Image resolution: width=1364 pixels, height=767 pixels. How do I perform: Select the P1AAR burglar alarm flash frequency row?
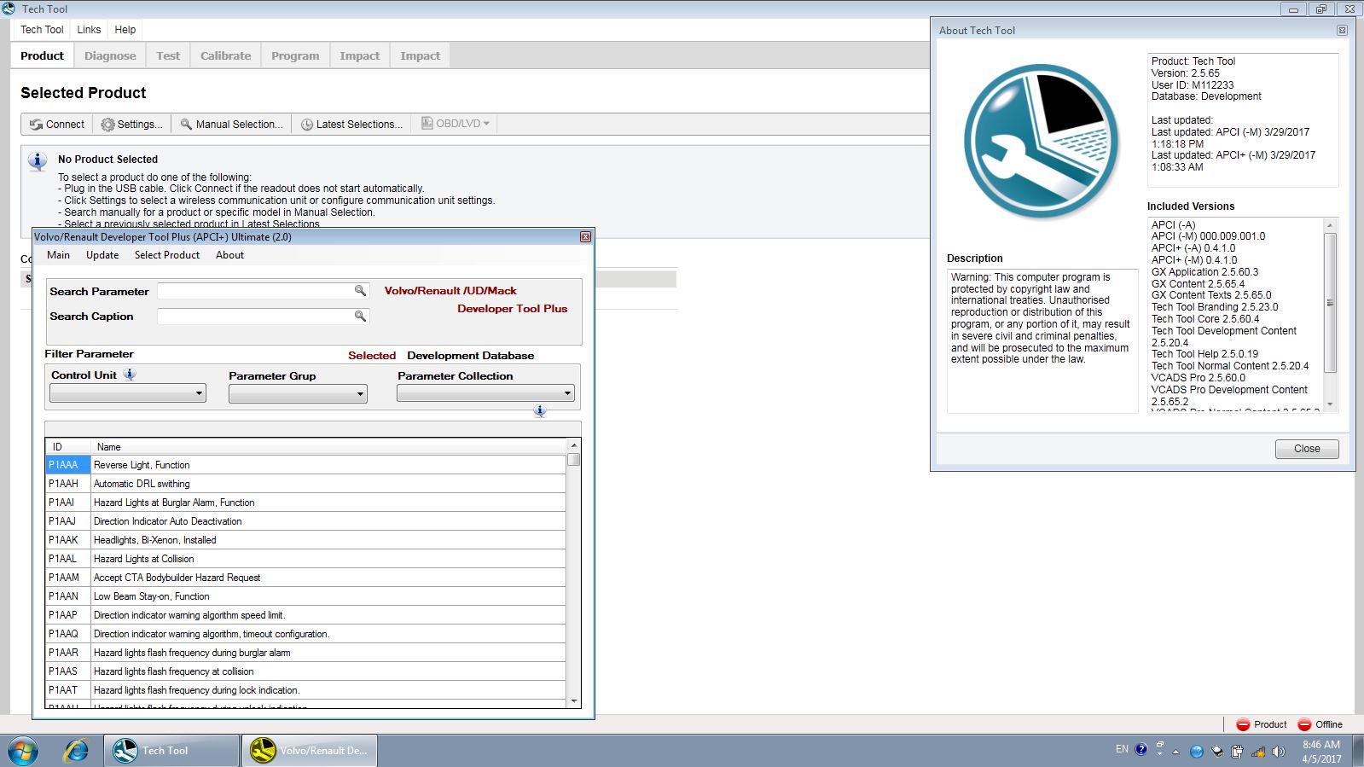(305, 653)
